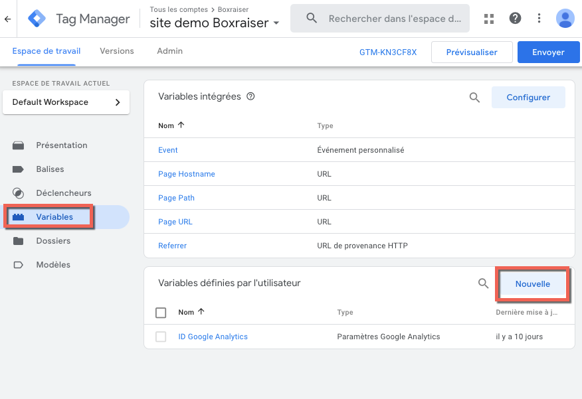Viewport: 582px width, 399px height.
Task: Click the help icon beside Variables intégrées
Action: (250, 96)
